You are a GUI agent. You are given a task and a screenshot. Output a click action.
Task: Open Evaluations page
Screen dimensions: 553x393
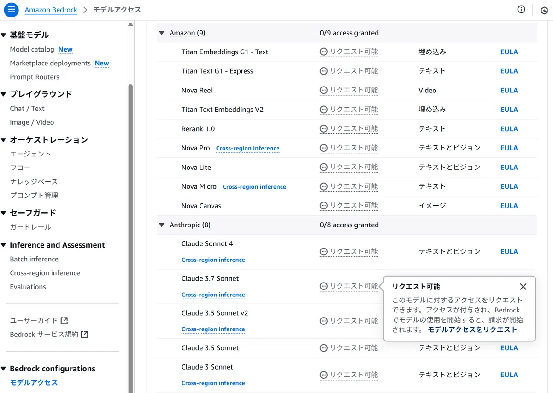[x=28, y=287]
